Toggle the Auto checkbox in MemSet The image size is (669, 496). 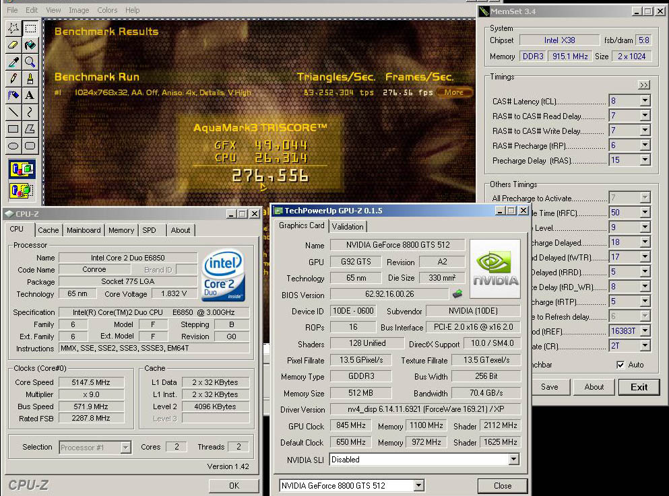[620, 365]
